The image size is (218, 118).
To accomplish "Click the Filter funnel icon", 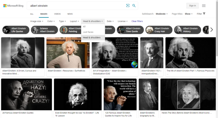I will (x=204, y=14).
